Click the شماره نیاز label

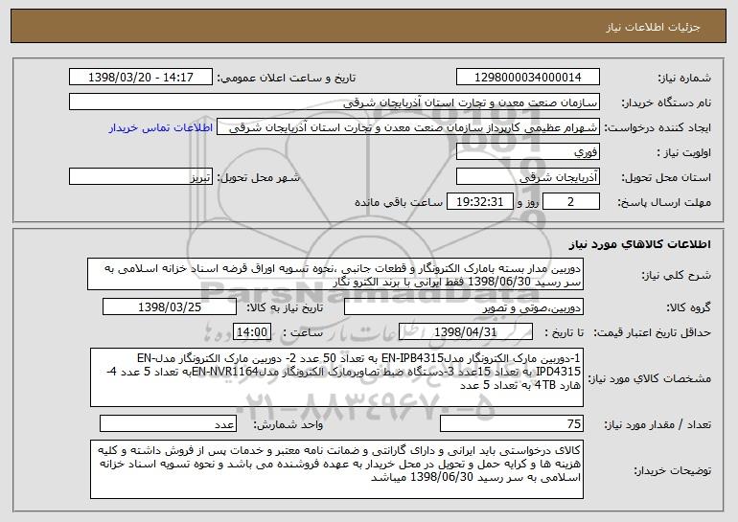(x=685, y=78)
